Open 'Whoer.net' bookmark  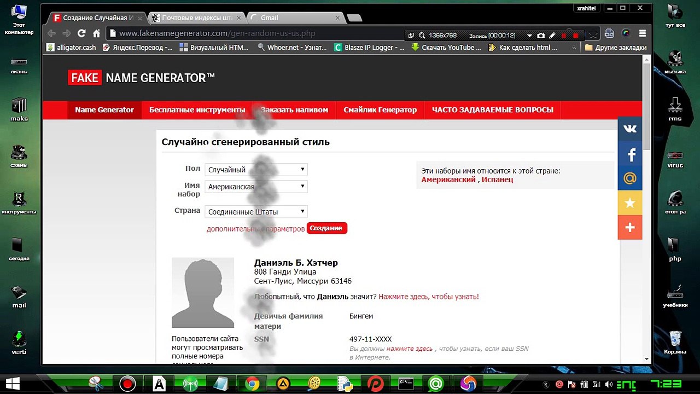292,48
